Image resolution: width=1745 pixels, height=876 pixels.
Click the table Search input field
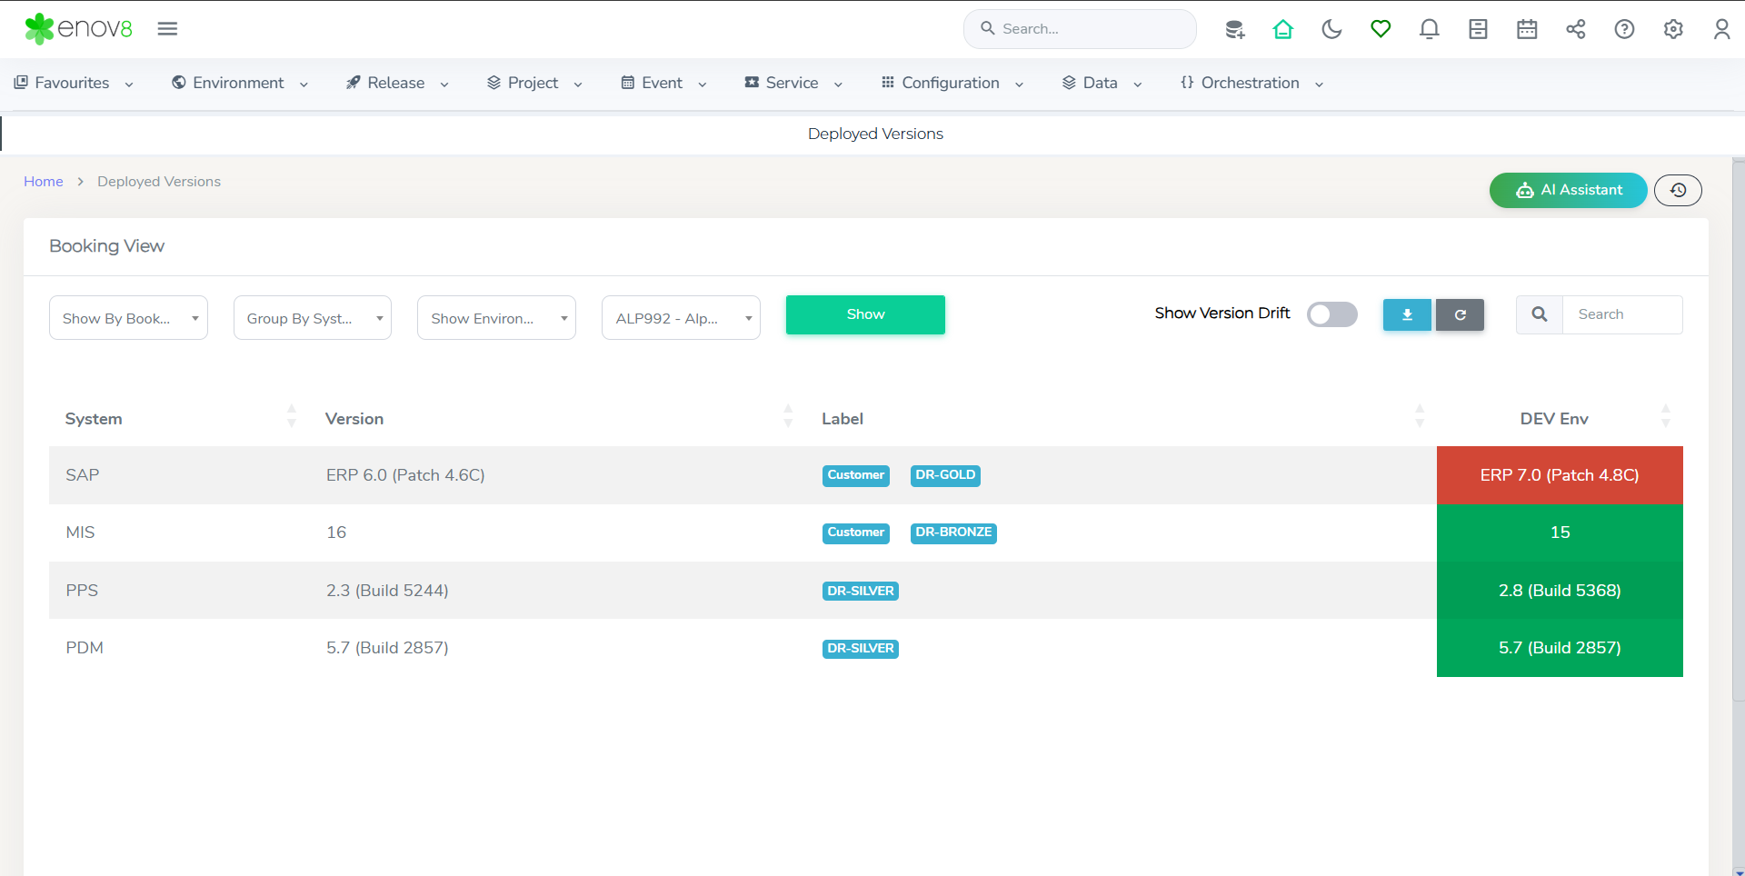(x=1621, y=314)
